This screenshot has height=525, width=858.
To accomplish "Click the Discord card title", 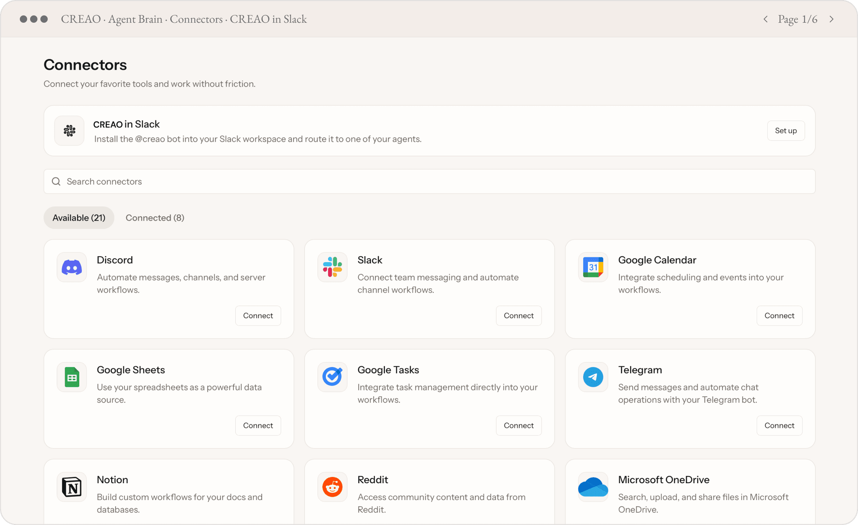I will [115, 260].
